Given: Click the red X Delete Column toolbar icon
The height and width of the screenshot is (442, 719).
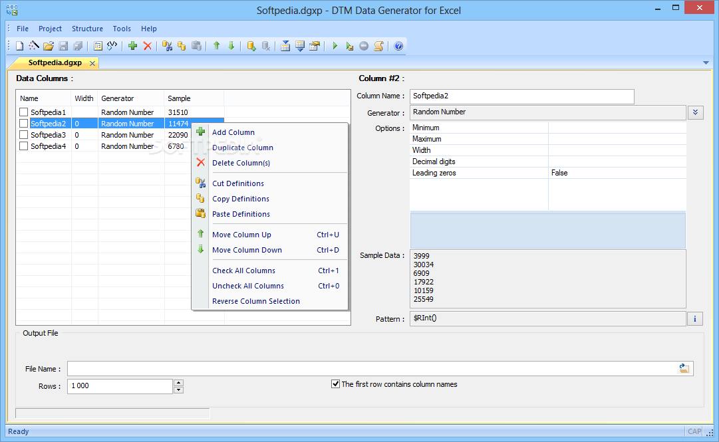Looking at the screenshot, I should [147, 46].
